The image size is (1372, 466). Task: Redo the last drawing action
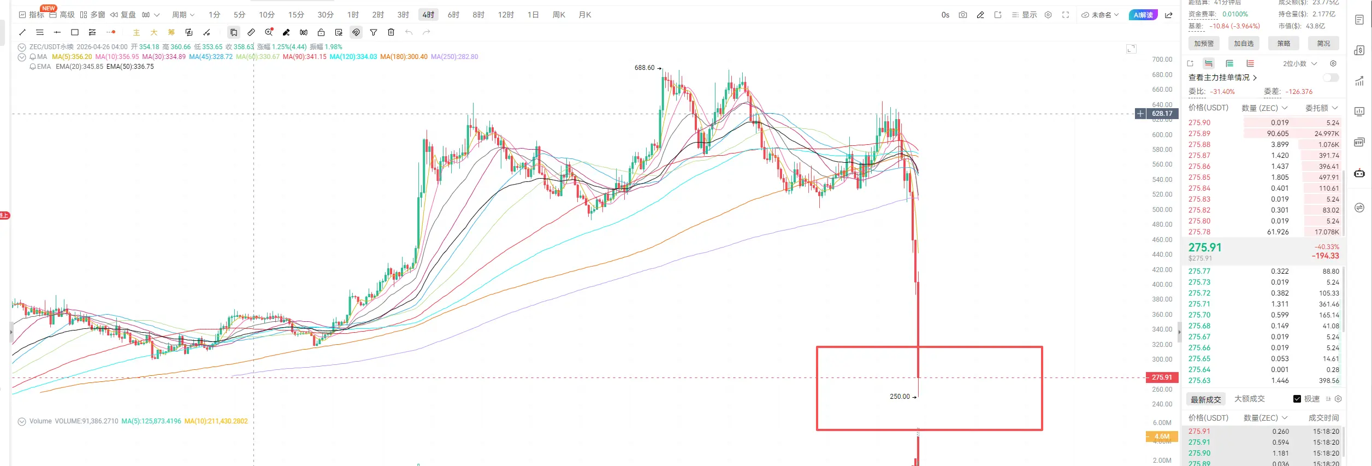coord(427,32)
